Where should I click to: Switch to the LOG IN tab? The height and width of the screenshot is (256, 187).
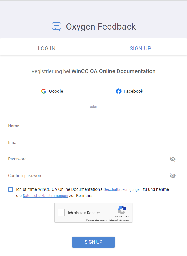click(47, 48)
